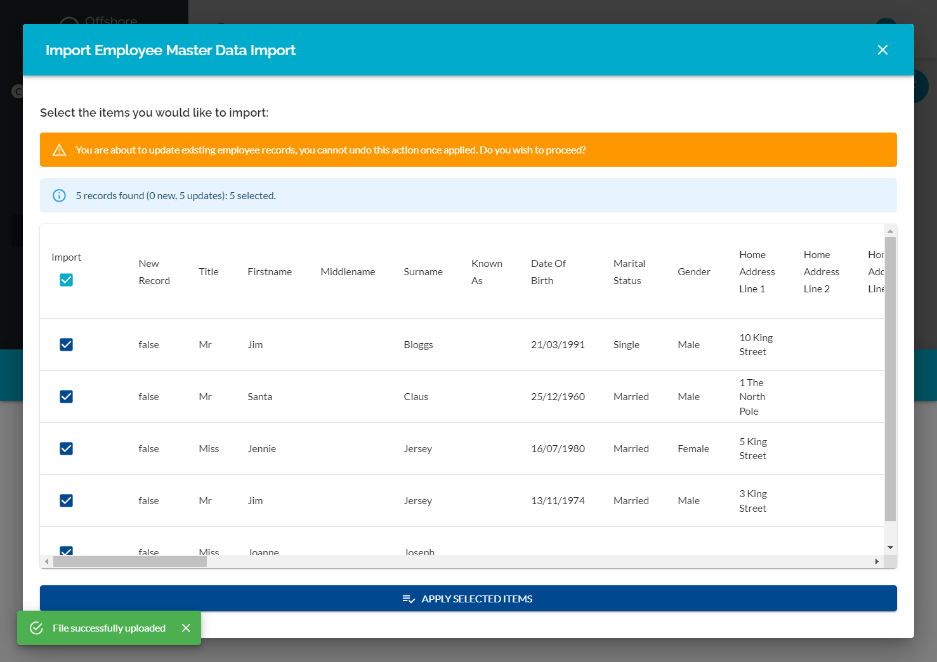Select the surname cell "Bloggs"
The height and width of the screenshot is (662, 937).
(418, 344)
